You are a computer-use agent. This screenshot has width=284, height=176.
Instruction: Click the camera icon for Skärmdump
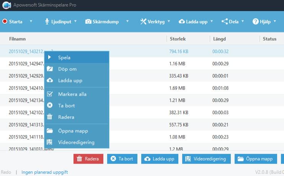pyautogui.click(x=88, y=21)
